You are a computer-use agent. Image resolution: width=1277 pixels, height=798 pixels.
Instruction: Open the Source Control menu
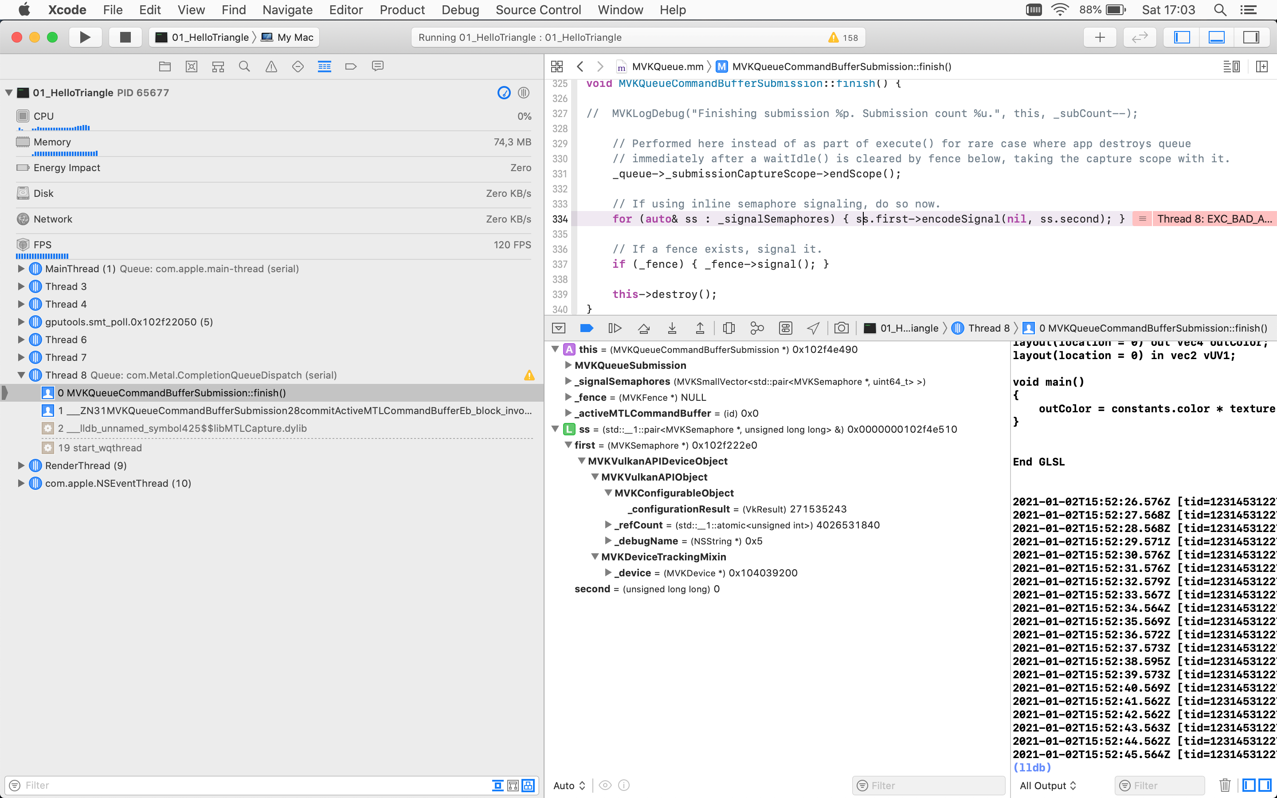(538, 9)
